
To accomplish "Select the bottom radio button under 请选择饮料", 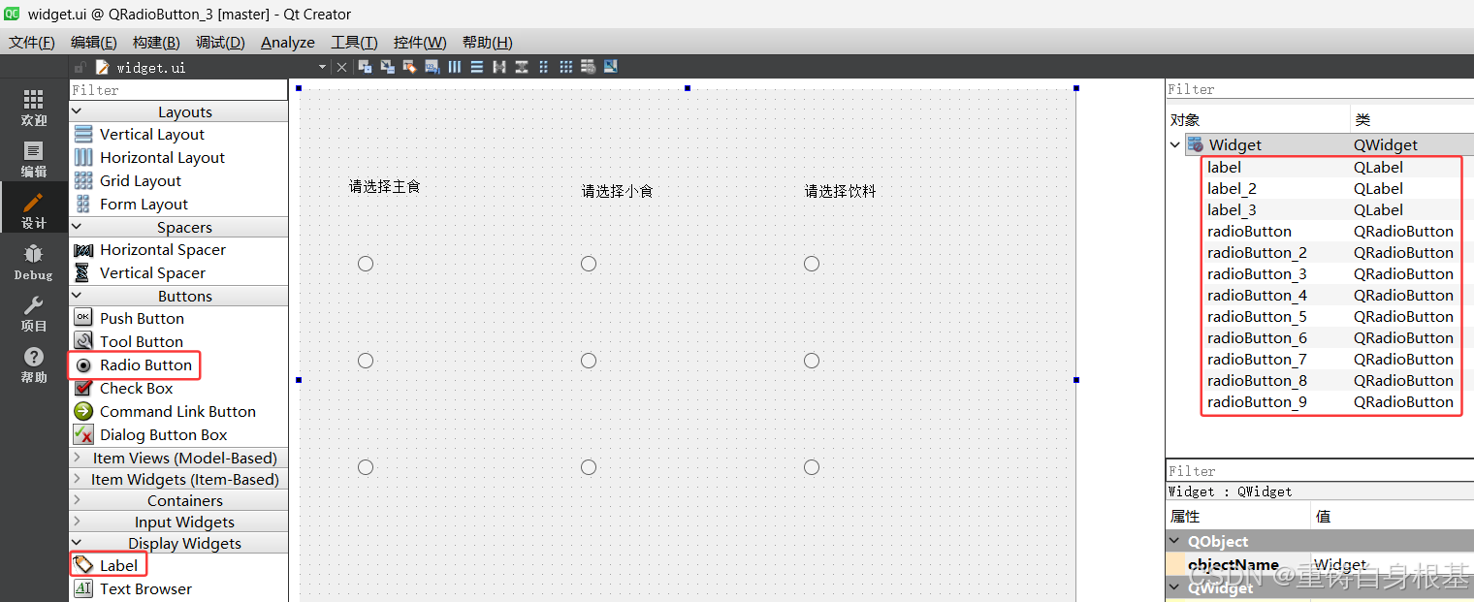I will tap(812, 466).
